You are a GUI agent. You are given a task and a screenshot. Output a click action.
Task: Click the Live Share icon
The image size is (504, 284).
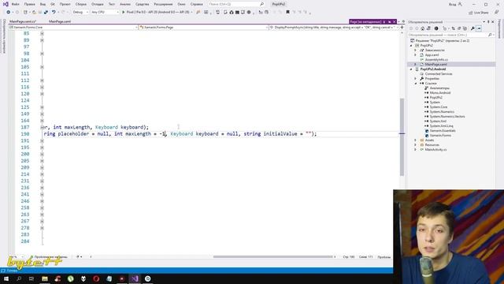[471, 13]
